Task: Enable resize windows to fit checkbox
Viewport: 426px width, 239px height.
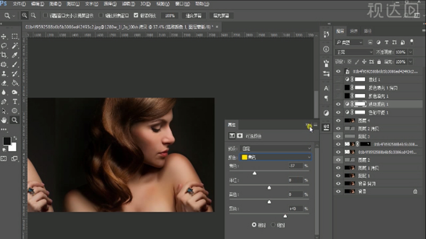Action: 45,15
